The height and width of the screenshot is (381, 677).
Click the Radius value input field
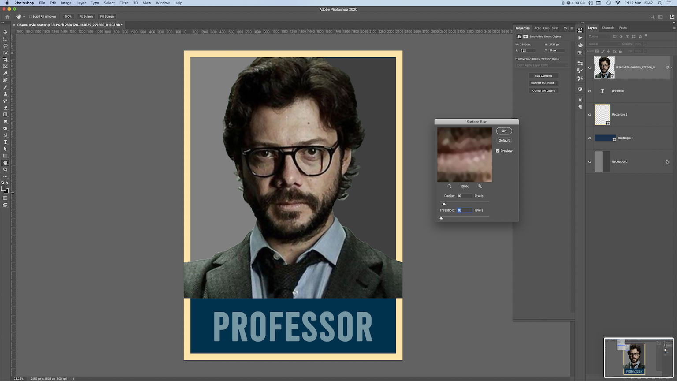pyautogui.click(x=464, y=196)
